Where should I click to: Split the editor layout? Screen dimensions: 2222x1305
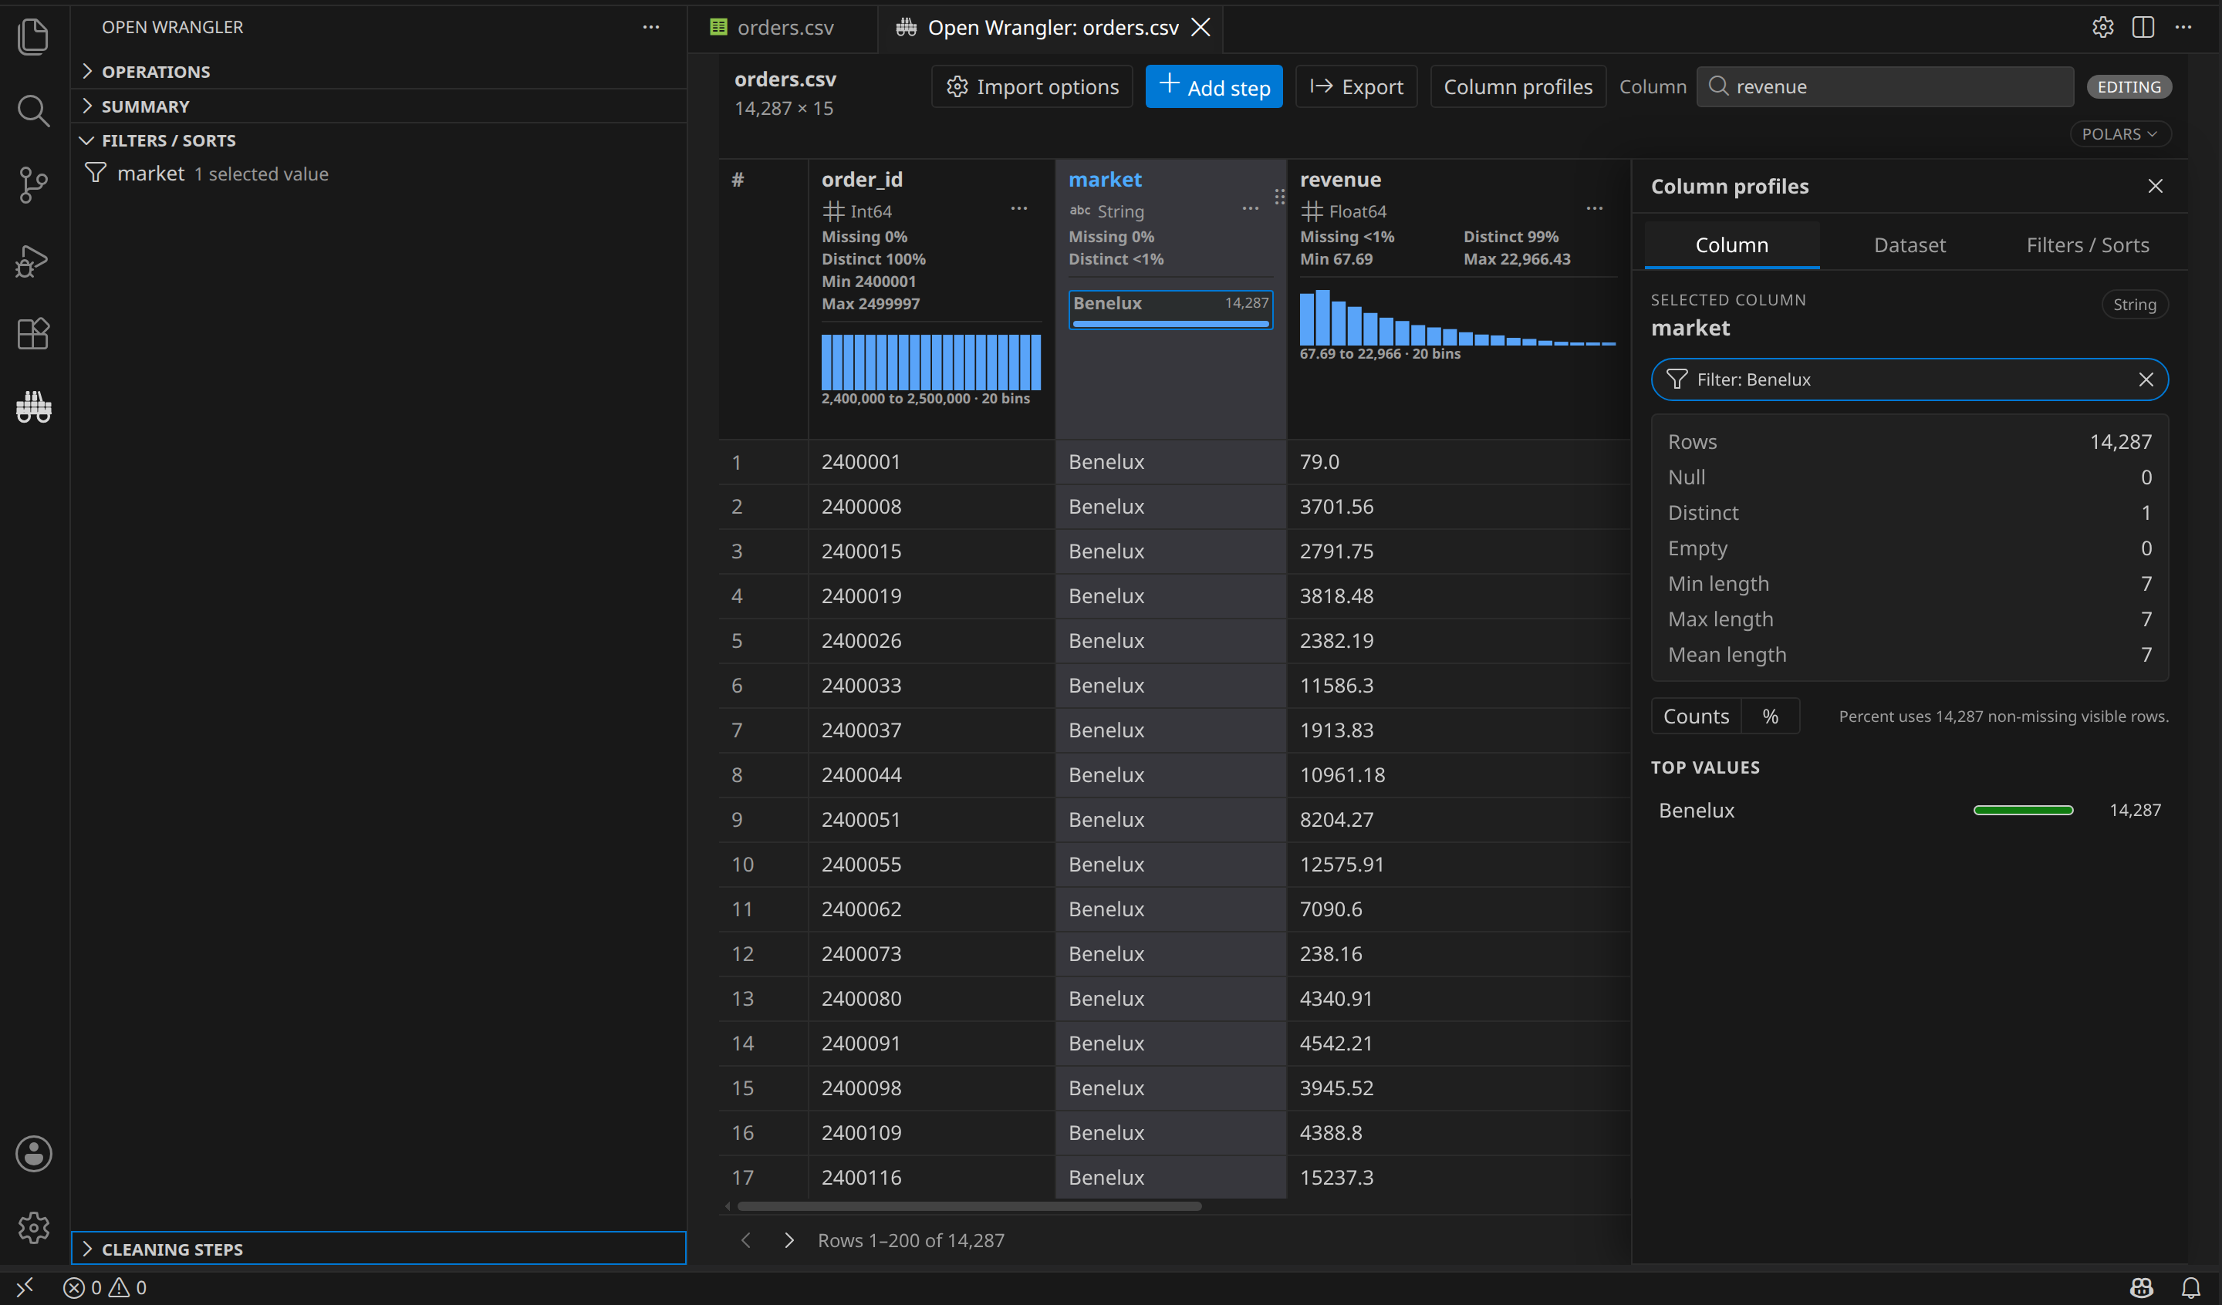click(2143, 27)
